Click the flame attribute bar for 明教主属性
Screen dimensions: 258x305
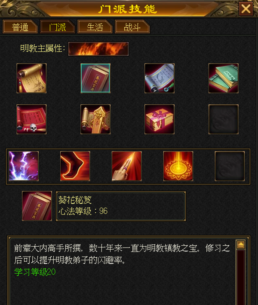[98, 49]
